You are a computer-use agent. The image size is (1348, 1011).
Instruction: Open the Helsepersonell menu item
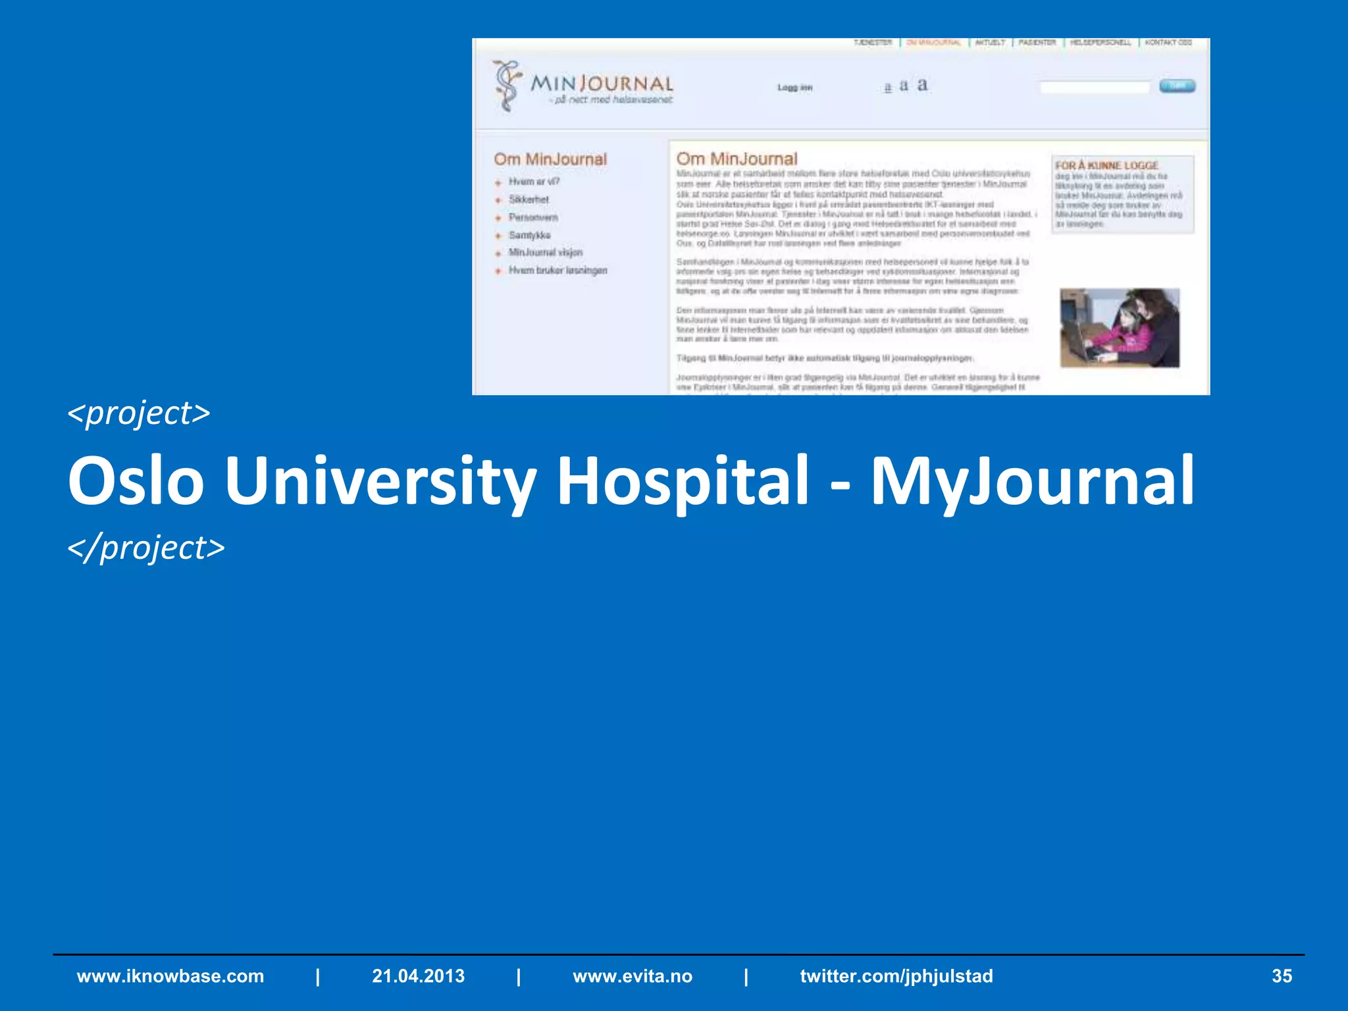tap(1101, 43)
